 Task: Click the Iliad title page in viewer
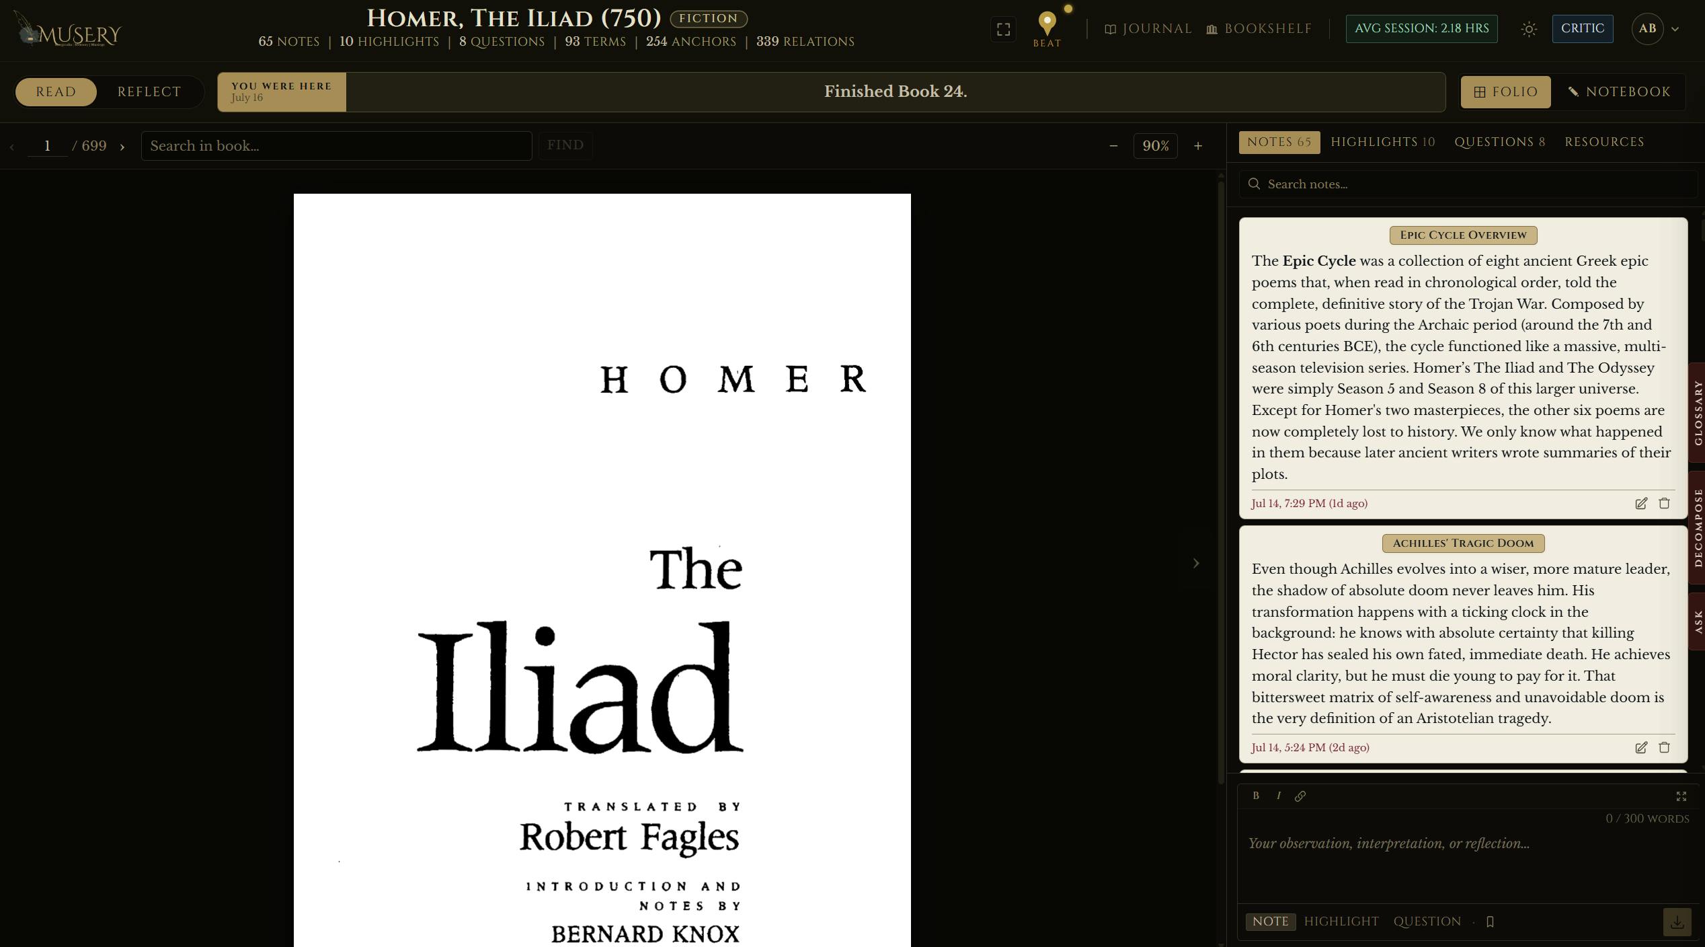coord(602,570)
